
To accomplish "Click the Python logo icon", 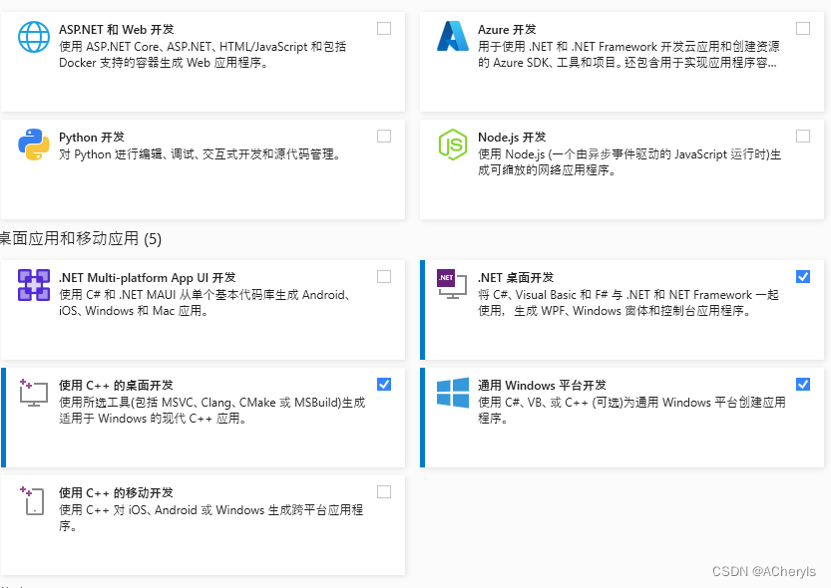I will (x=33, y=144).
